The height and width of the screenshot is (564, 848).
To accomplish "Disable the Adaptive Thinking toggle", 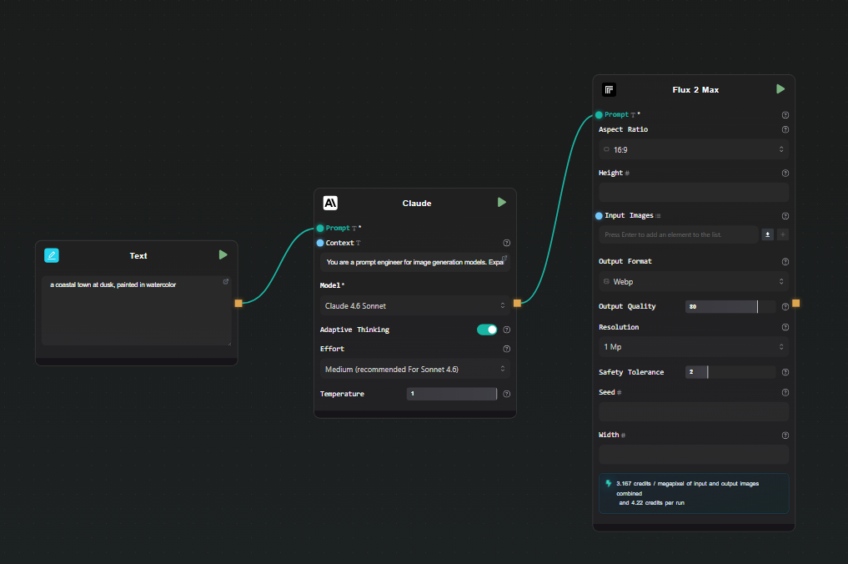I will [487, 330].
